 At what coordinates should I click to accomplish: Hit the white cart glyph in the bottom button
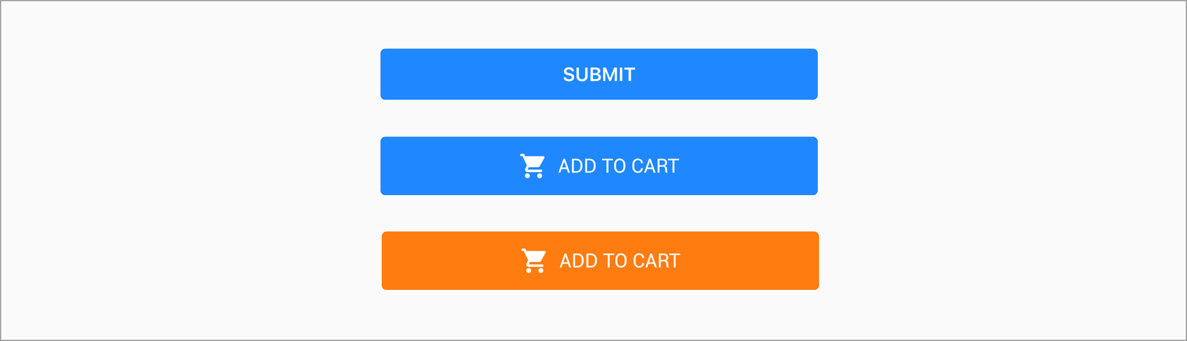point(534,261)
